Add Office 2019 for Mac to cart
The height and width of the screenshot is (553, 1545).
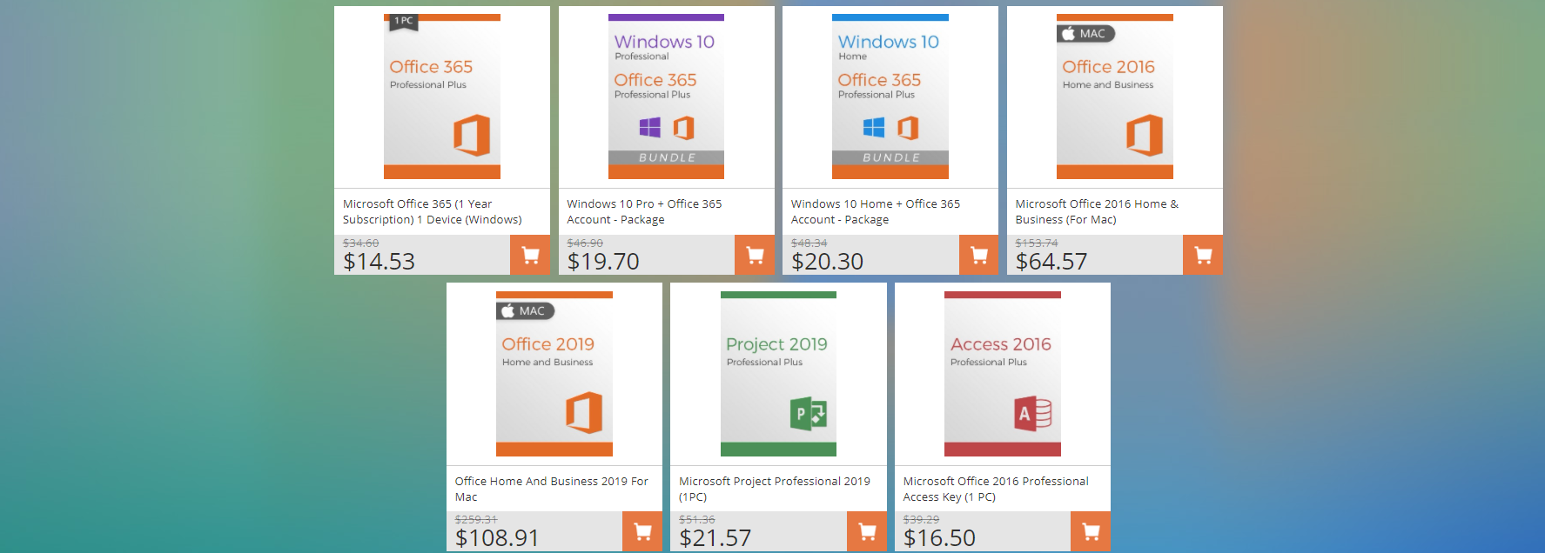[x=642, y=531]
